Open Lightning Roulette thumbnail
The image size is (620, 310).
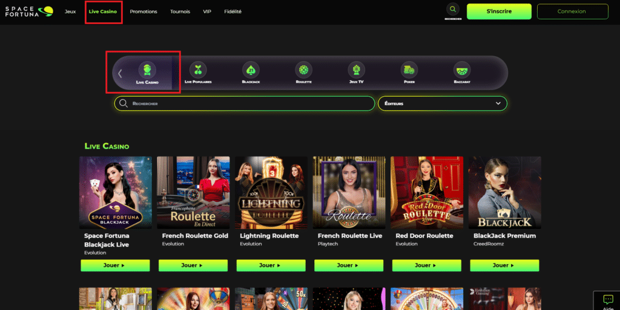tap(271, 193)
